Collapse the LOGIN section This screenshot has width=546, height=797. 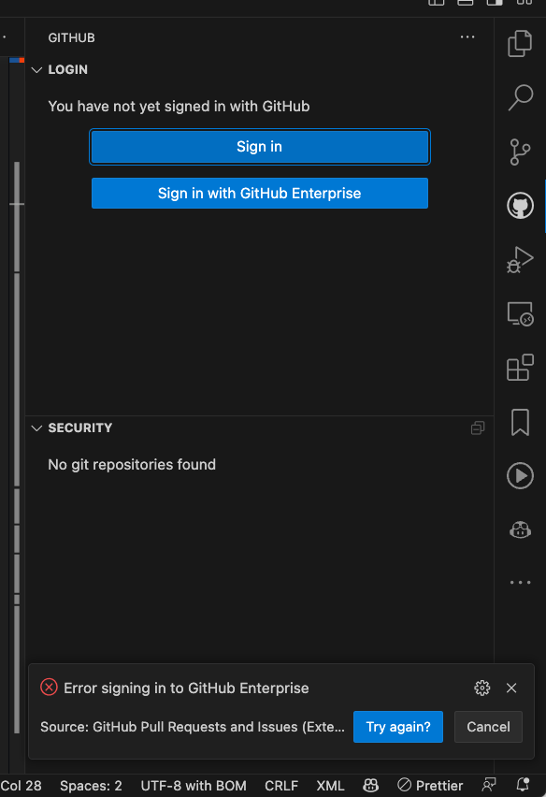(x=36, y=69)
